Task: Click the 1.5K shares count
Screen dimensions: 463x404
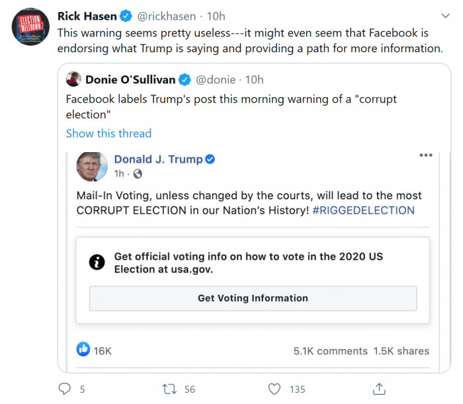Action: pos(401,351)
